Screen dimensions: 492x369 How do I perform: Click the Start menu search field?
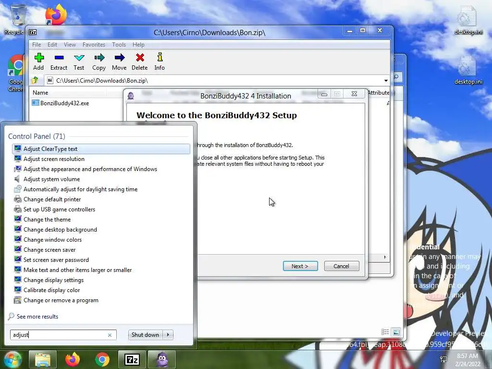click(63, 335)
